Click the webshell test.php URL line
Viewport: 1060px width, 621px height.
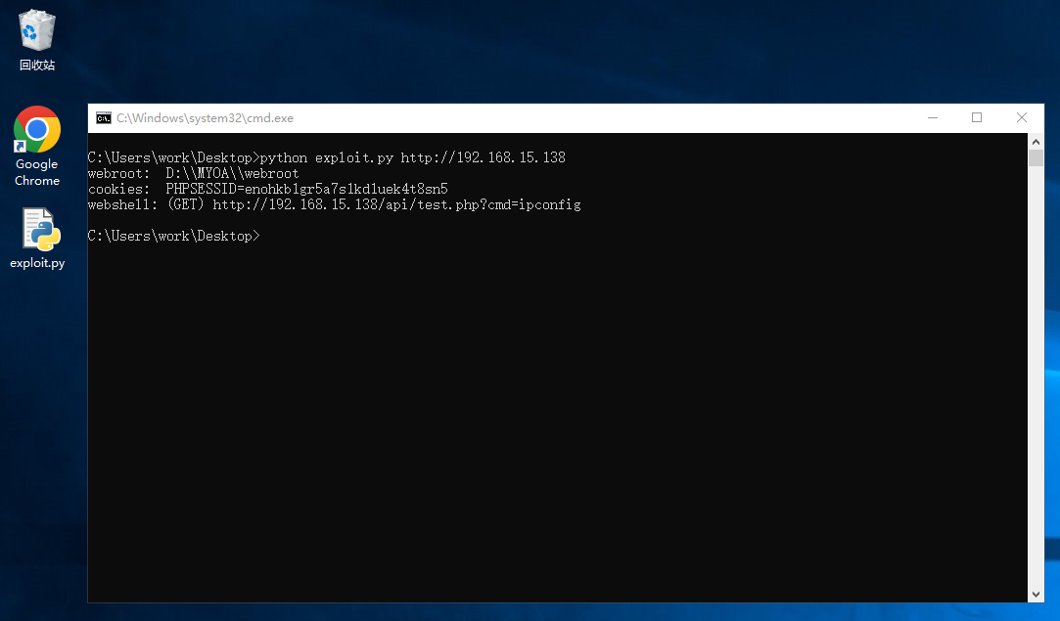pyautogui.click(x=335, y=204)
